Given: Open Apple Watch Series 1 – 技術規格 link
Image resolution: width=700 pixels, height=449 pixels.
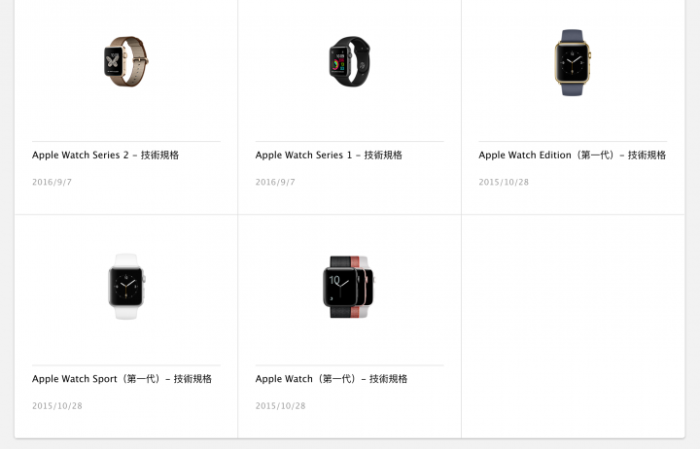Looking at the screenshot, I should tap(329, 155).
